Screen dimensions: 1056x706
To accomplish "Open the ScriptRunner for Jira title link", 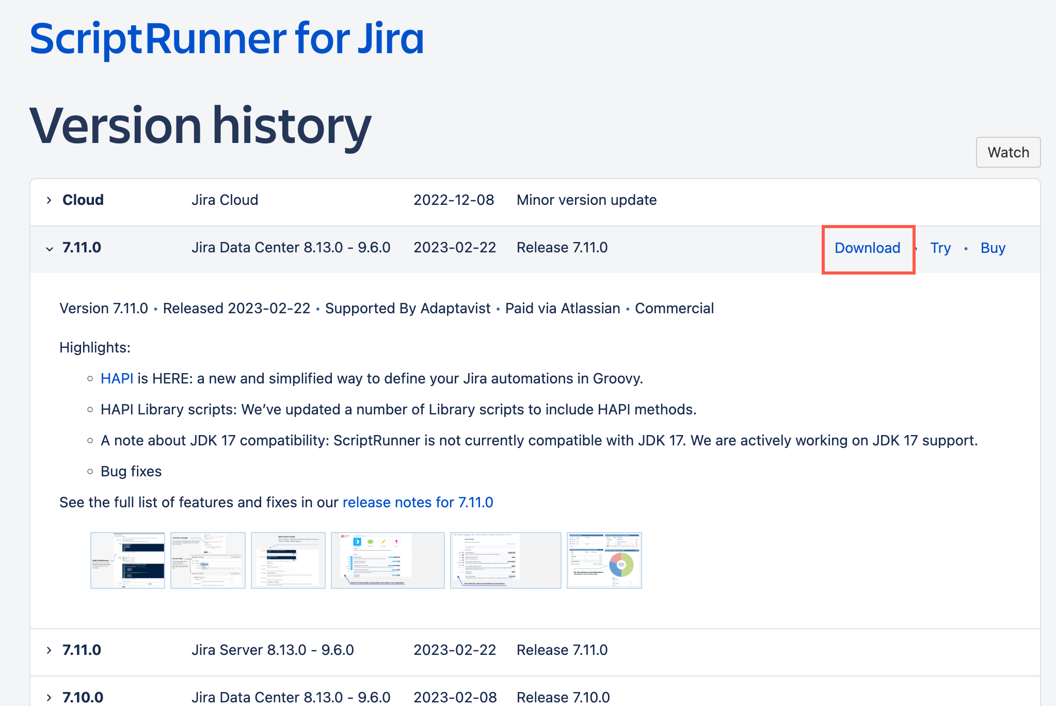I will coord(227,39).
